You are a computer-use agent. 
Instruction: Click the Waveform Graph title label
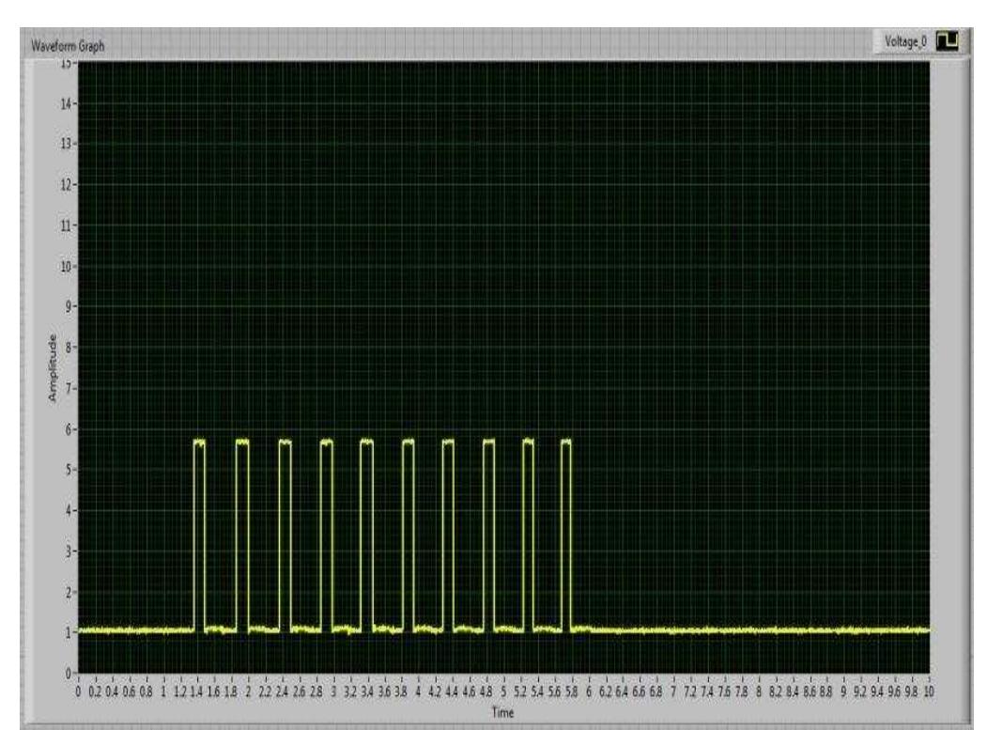(68, 46)
